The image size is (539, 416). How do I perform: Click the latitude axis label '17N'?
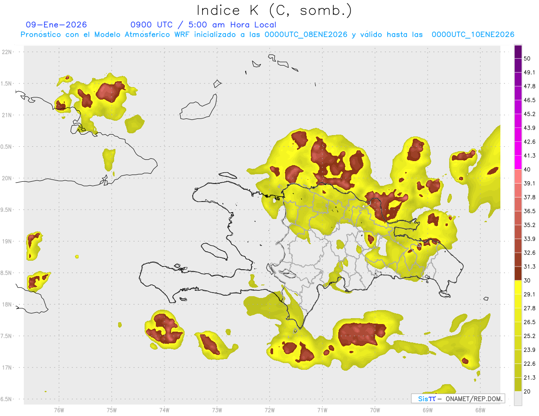coord(8,368)
